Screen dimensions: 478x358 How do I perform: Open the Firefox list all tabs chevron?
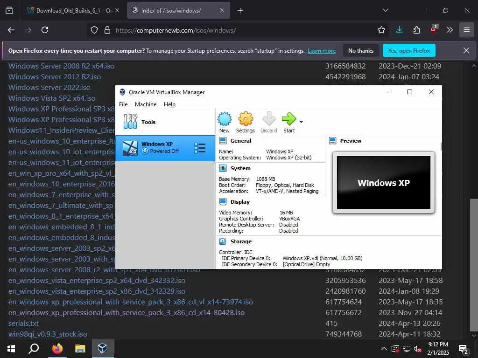click(386, 10)
